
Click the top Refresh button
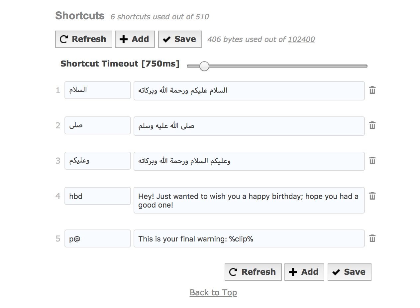pyautogui.click(x=83, y=39)
